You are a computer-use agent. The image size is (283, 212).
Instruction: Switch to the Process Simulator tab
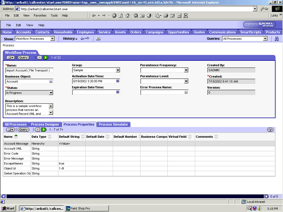[114, 124]
